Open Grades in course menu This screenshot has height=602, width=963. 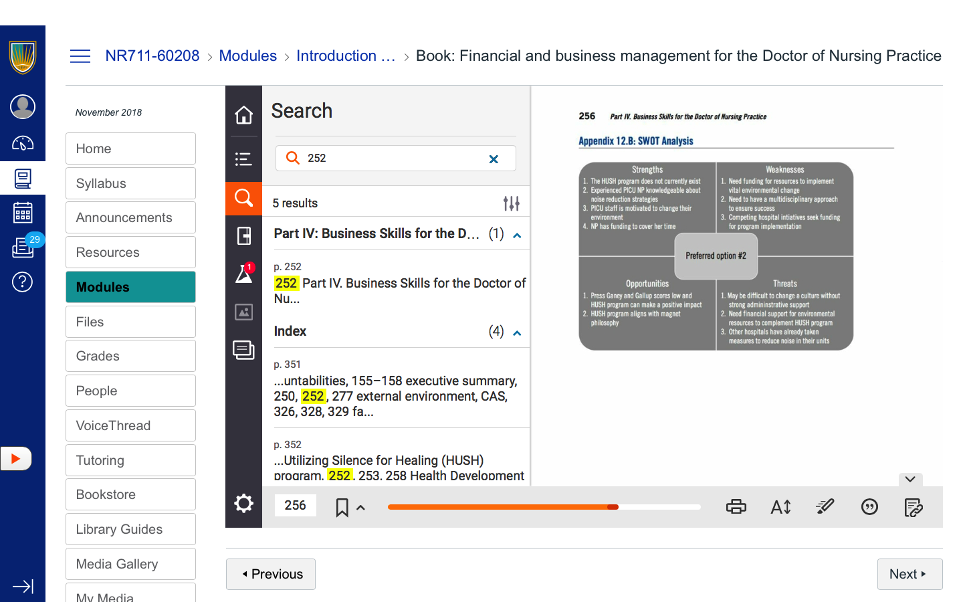point(130,356)
